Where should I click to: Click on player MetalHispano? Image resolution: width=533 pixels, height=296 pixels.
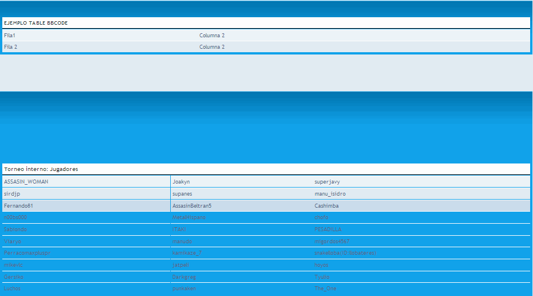(x=189, y=217)
